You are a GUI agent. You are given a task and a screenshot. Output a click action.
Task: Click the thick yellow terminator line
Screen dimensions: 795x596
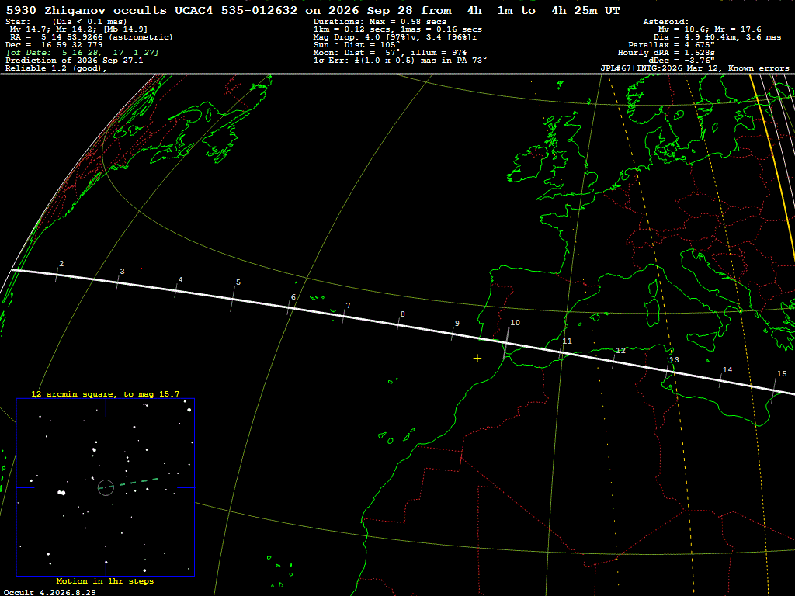click(773, 161)
